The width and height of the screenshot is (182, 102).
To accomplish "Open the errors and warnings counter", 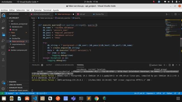I will (x=42, y=93).
